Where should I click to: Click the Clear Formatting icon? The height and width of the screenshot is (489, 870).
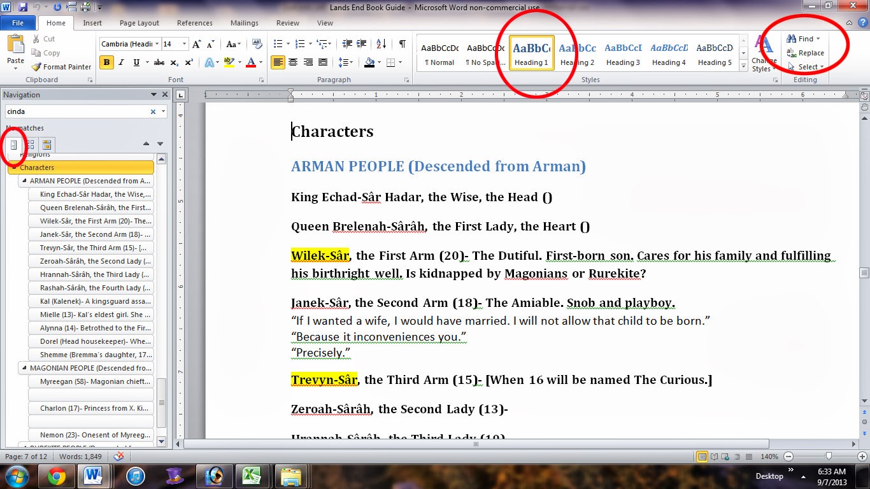tap(257, 44)
